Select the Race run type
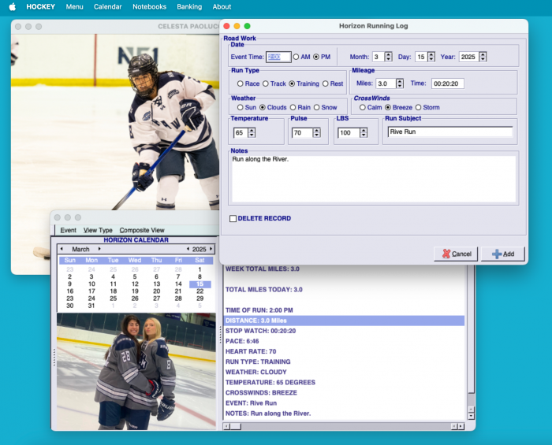The image size is (552, 445). (241, 83)
